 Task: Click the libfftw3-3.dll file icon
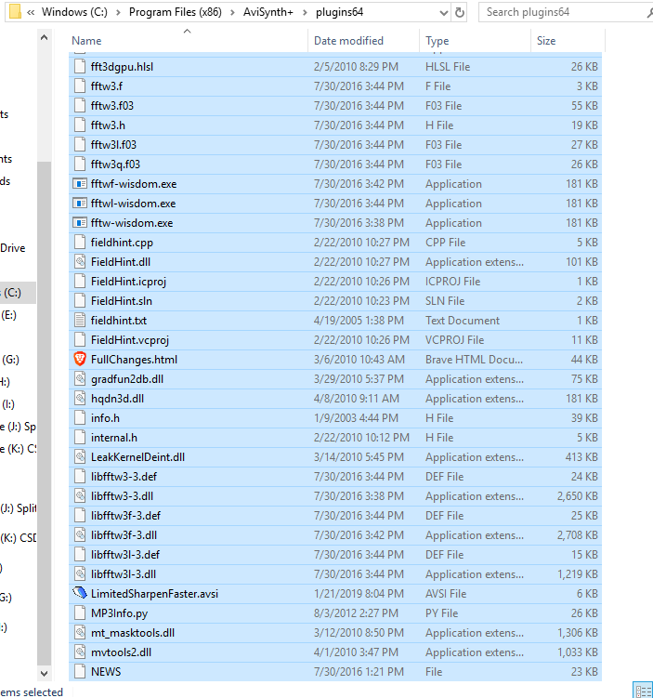[80, 496]
